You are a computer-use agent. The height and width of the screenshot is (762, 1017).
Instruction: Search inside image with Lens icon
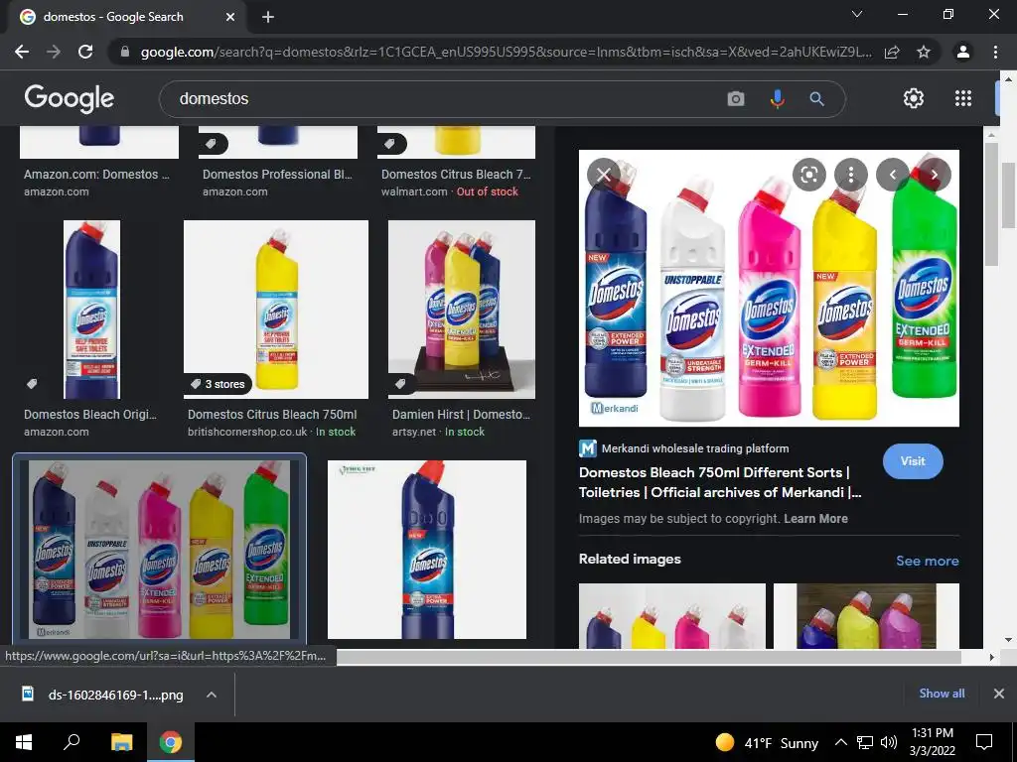808,175
